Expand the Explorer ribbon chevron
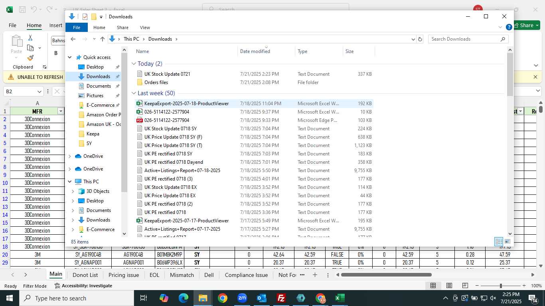 tap(500, 27)
